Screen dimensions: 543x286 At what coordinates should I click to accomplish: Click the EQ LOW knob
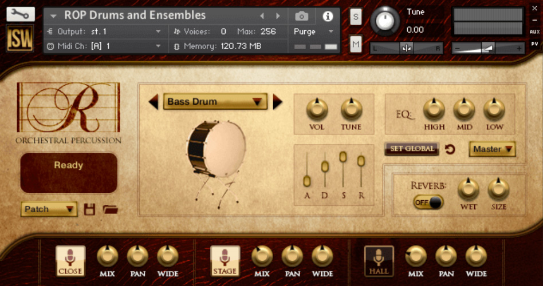(x=494, y=109)
